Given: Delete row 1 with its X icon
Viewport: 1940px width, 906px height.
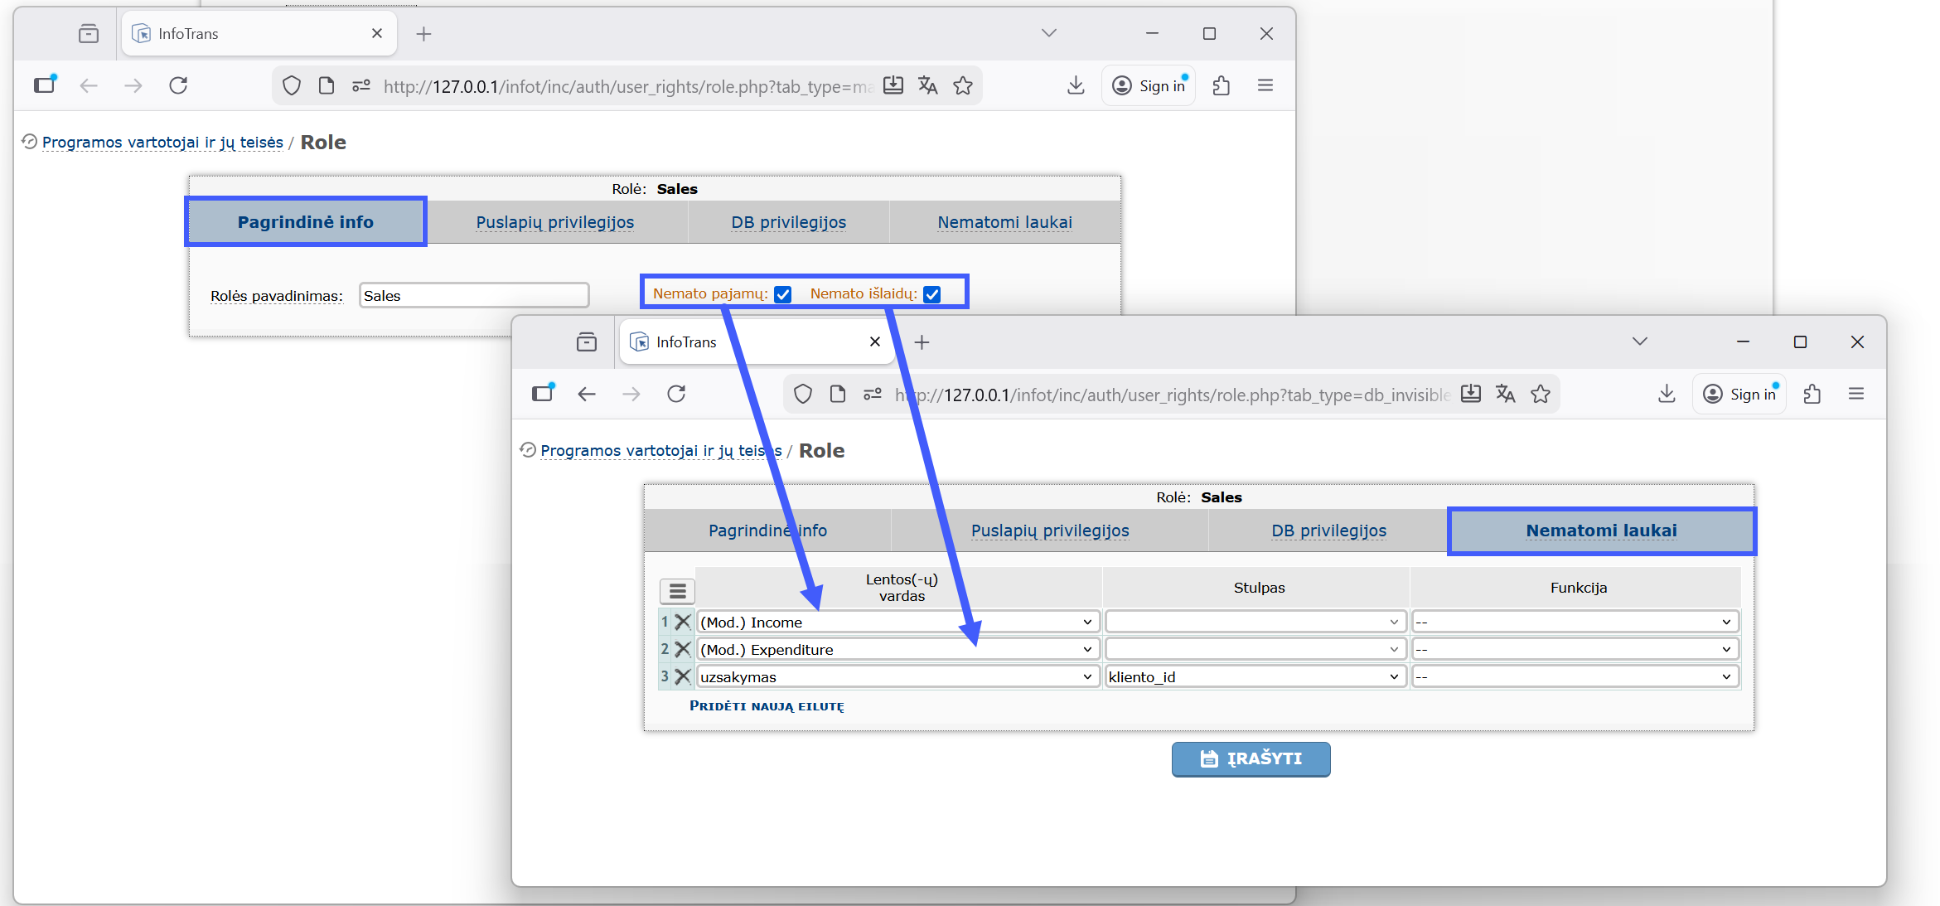Looking at the screenshot, I should coord(683,622).
